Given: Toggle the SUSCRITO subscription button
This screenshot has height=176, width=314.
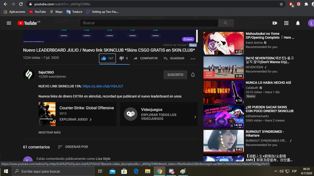Looking at the screenshot, I should coord(175,75).
